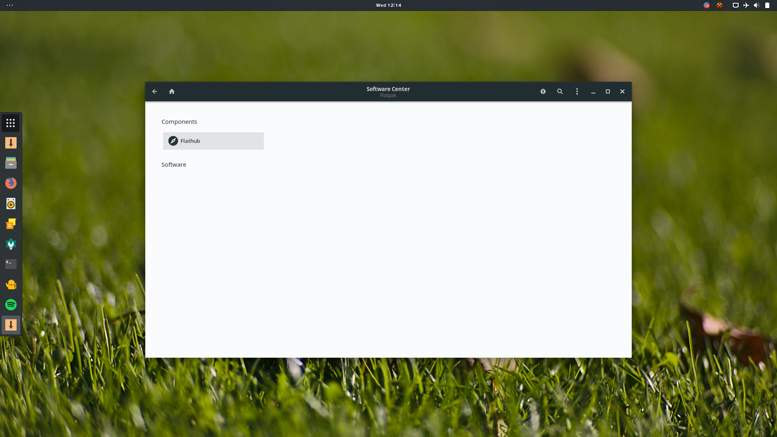Open the volume control in the top bar

[x=756, y=5]
